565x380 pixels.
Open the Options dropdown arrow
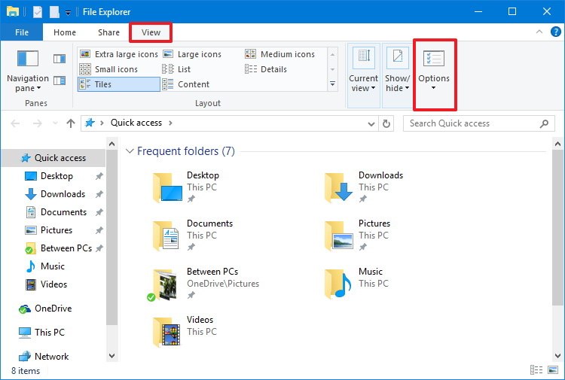tap(434, 88)
